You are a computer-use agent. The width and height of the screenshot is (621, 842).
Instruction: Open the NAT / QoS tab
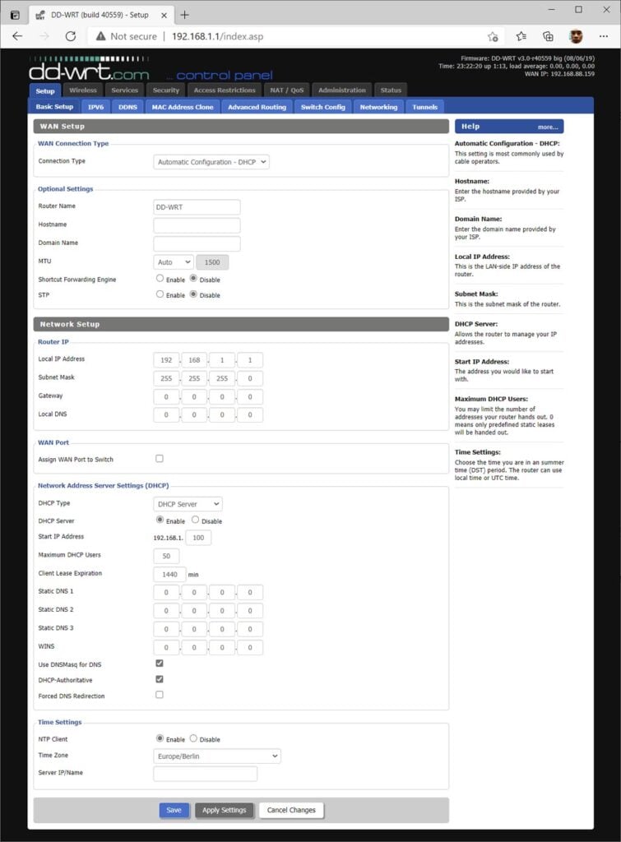tap(287, 90)
